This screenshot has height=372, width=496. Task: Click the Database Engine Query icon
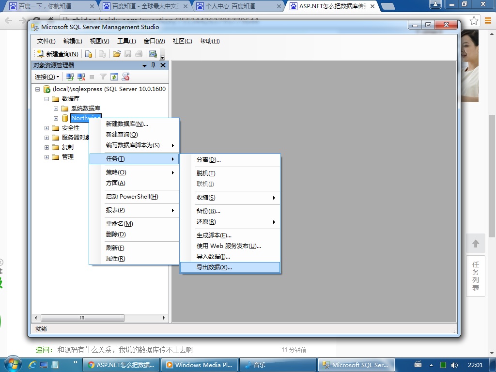(x=89, y=54)
